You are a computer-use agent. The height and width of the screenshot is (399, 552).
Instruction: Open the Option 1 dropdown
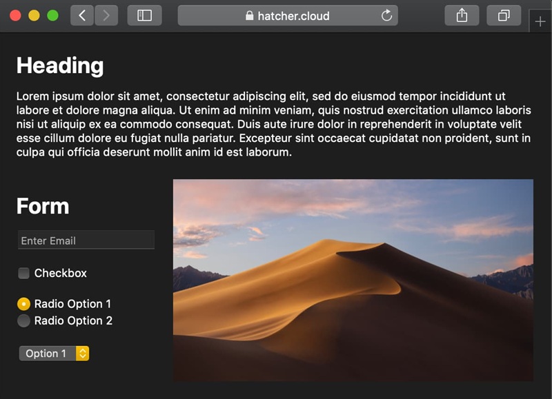point(54,354)
